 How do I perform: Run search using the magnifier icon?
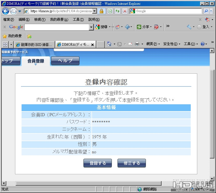tap(206, 11)
